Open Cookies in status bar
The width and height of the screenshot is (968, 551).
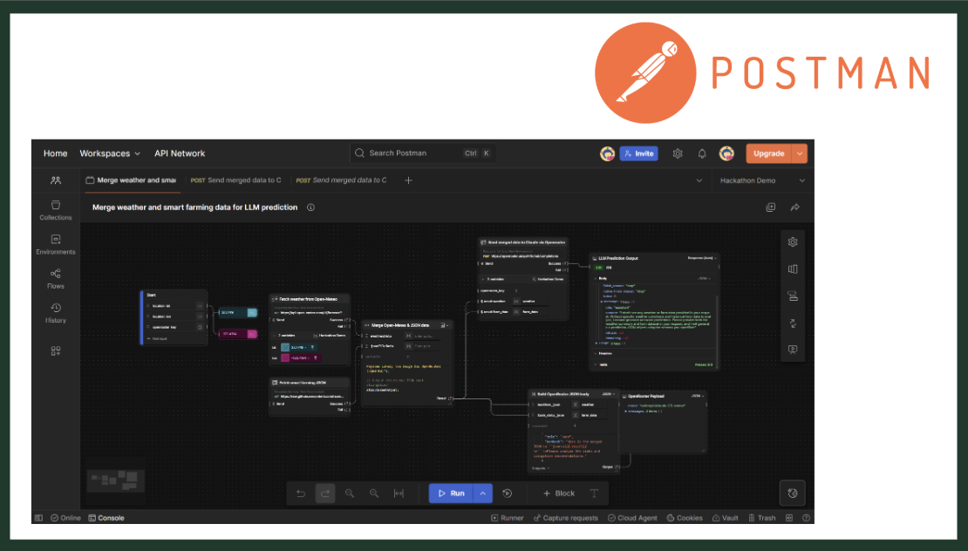685,518
